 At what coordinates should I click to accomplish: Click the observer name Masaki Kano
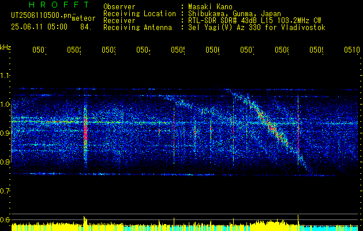tap(210, 7)
